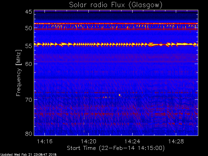
Task: Click the 60 MHz frequency axis label
Action: (29, 64)
